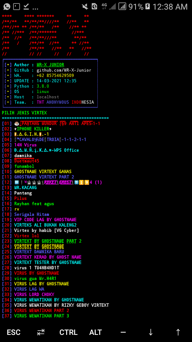Tap the up arrow key
Viewport: 192px width, 342px height.
178,332
